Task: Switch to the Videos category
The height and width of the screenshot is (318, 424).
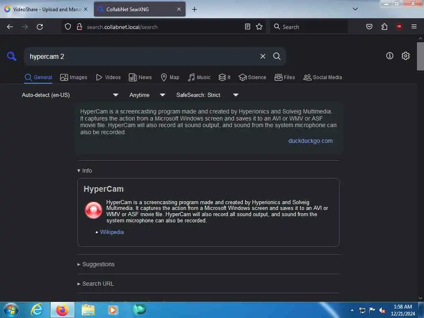Action: (x=108, y=77)
